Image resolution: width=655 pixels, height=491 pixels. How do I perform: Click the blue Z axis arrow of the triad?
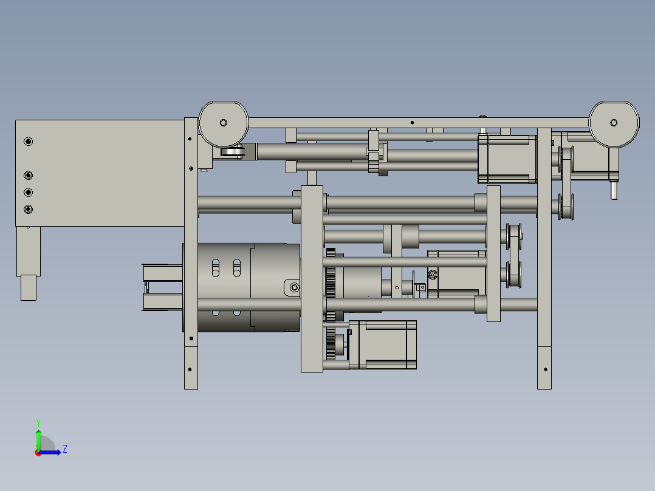[x=51, y=452]
